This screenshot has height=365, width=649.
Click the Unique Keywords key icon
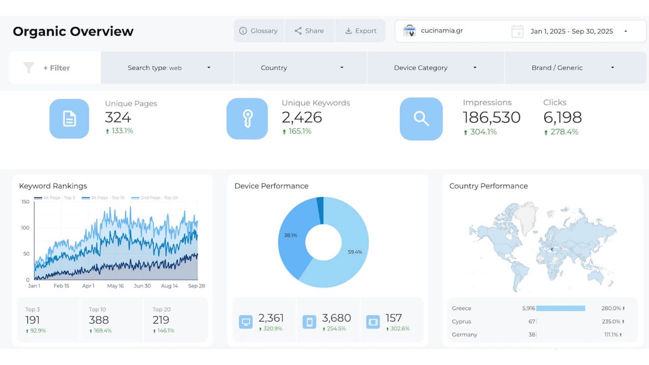coord(247,119)
